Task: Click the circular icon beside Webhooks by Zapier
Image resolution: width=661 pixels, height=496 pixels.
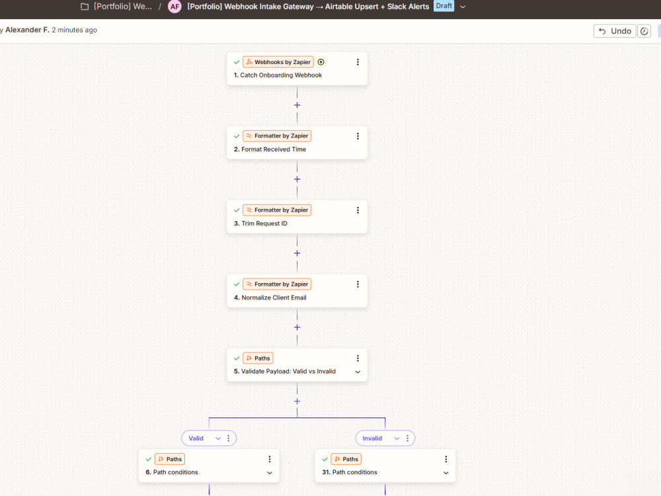Action: (321, 62)
